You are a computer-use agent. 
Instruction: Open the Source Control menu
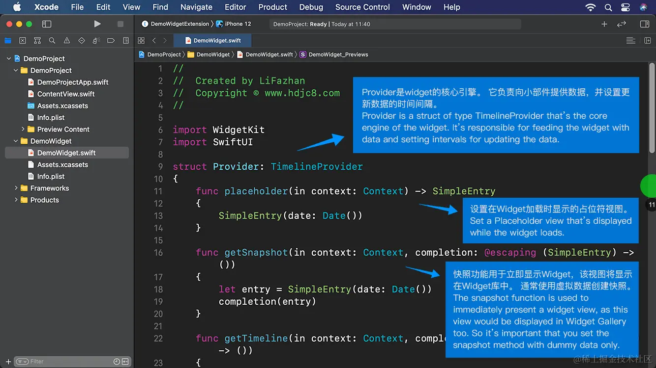point(362,7)
